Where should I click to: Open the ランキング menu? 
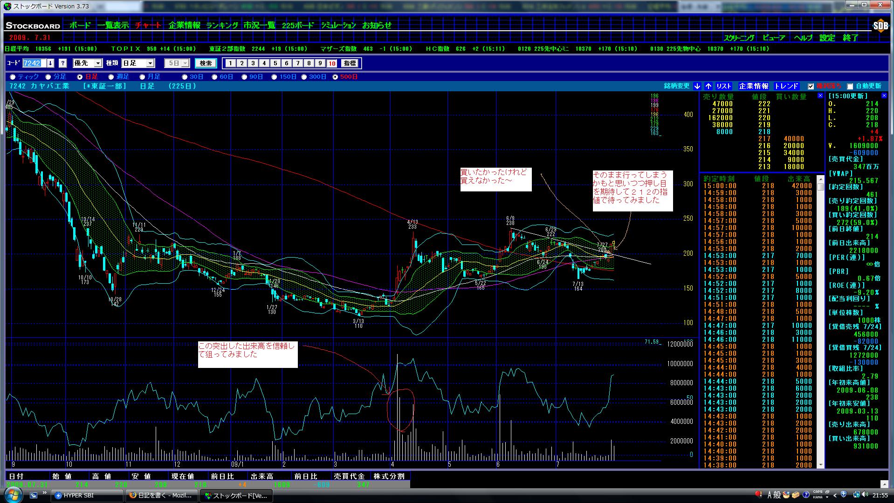(222, 26)
